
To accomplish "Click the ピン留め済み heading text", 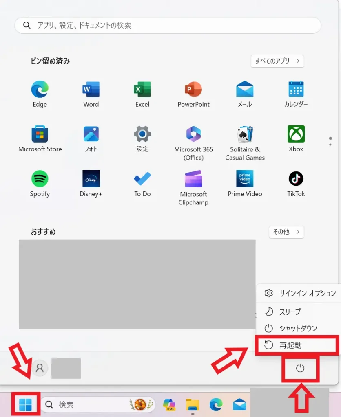I will (50, 61).
